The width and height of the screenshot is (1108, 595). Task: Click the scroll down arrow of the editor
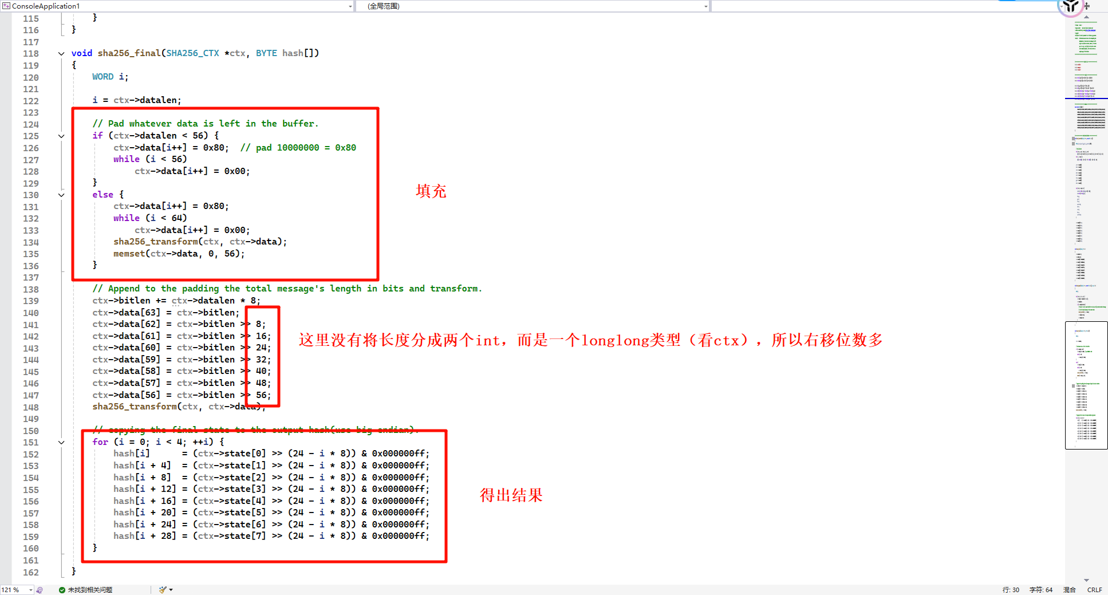[1086, 580]
